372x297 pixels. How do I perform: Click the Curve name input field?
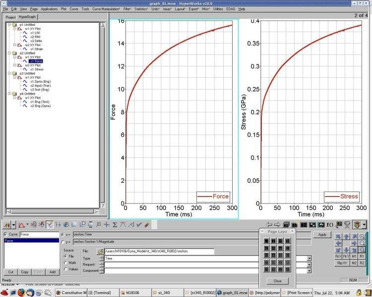(x=39, y=235)
